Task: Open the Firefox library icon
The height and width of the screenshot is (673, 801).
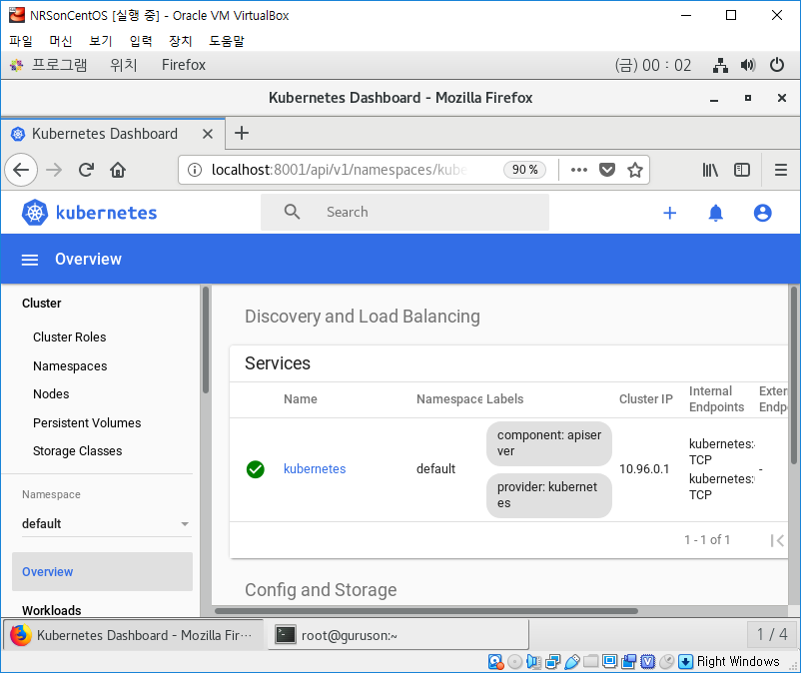Action: point(710,170)
